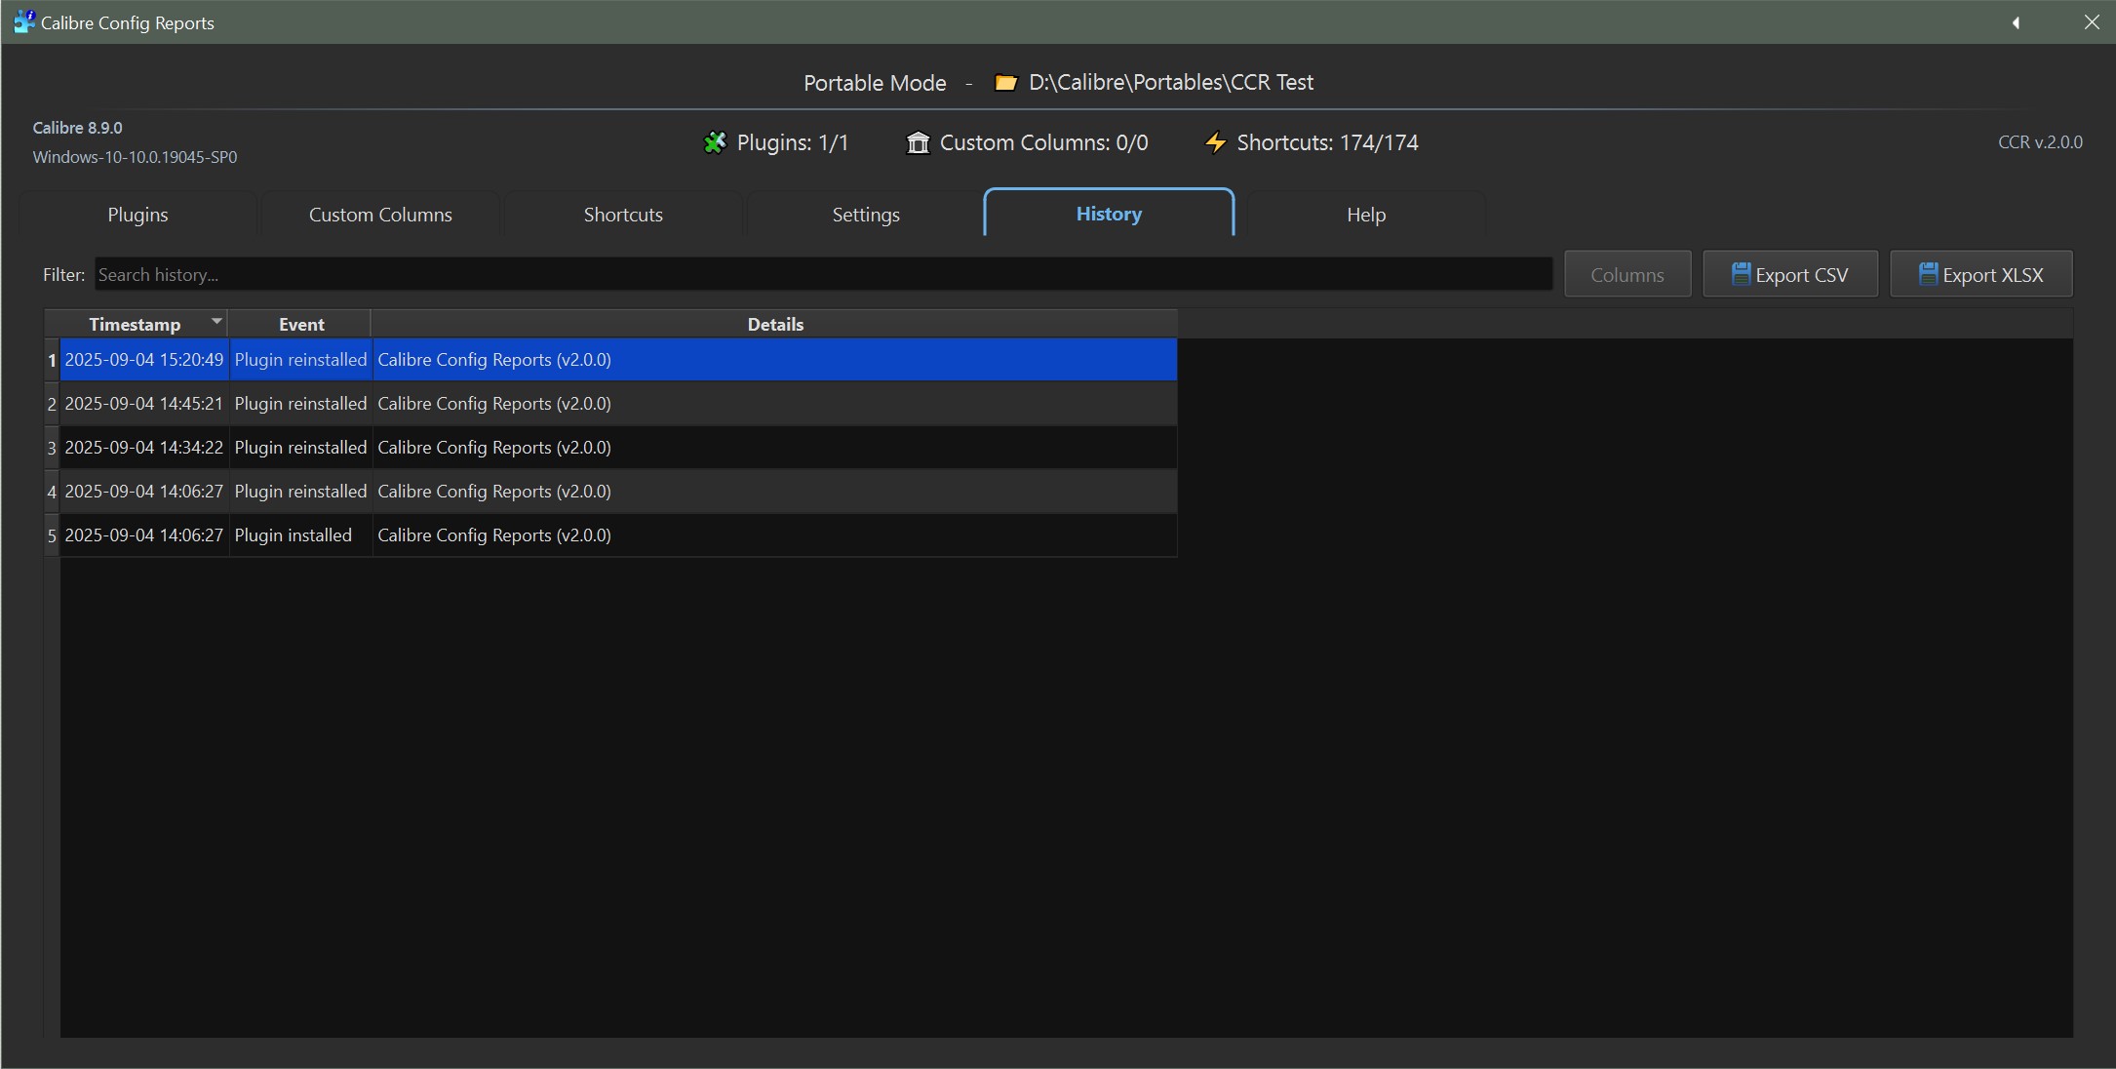
Task: Click the Custom Columns building icon
Action: 918,142
